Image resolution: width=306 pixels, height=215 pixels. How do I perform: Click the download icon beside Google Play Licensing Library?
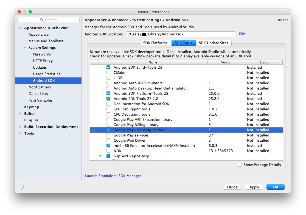pos(94,130)
